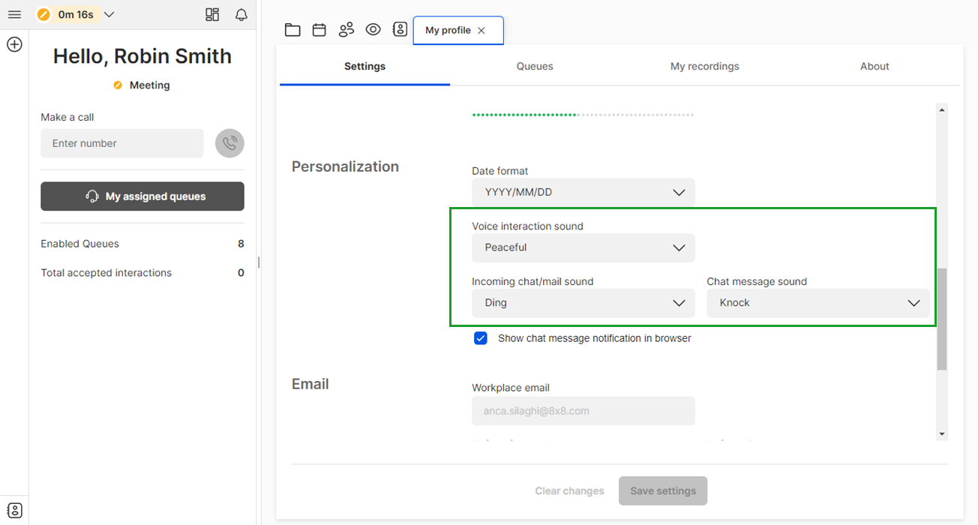Screen dimensions: 978x525
Task: Expand the status timer dropdown arrow
Action: pos(109,15)
